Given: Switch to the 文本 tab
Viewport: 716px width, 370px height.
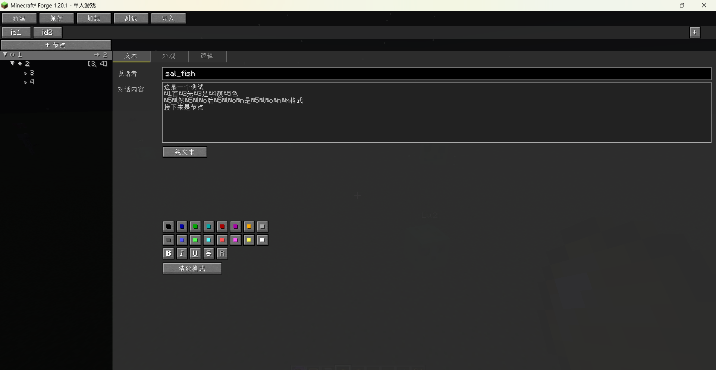Looking at the screenshot, I should (x=131, y=56).
